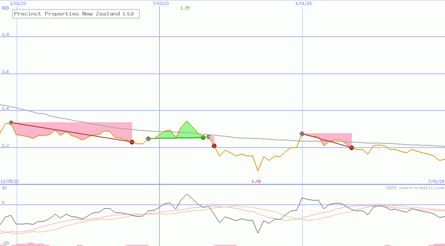Click the gray marker starting the rightmost trendline

click(302, 133)
